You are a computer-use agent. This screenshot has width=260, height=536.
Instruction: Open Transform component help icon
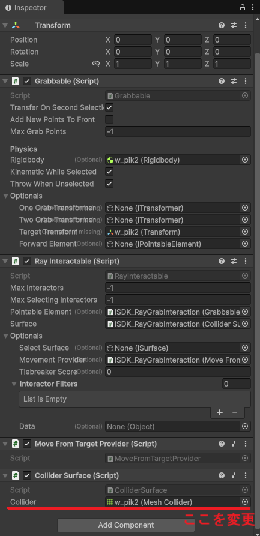(x=222, y=25)
